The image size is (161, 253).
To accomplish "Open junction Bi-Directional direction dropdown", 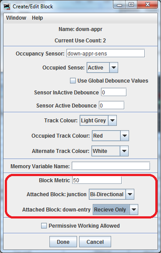I will (x=112, y=194).
